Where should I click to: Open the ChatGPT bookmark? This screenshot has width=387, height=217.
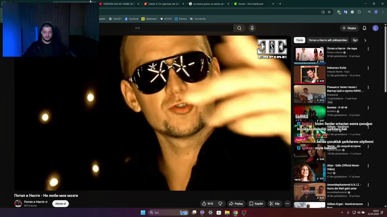[x=115, y=19]
